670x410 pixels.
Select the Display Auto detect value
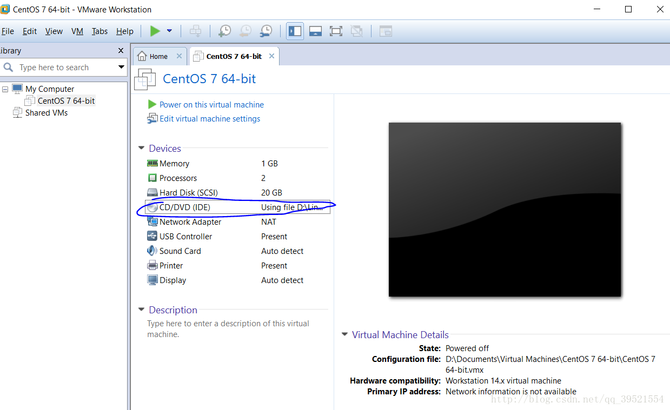pos(282,280)
